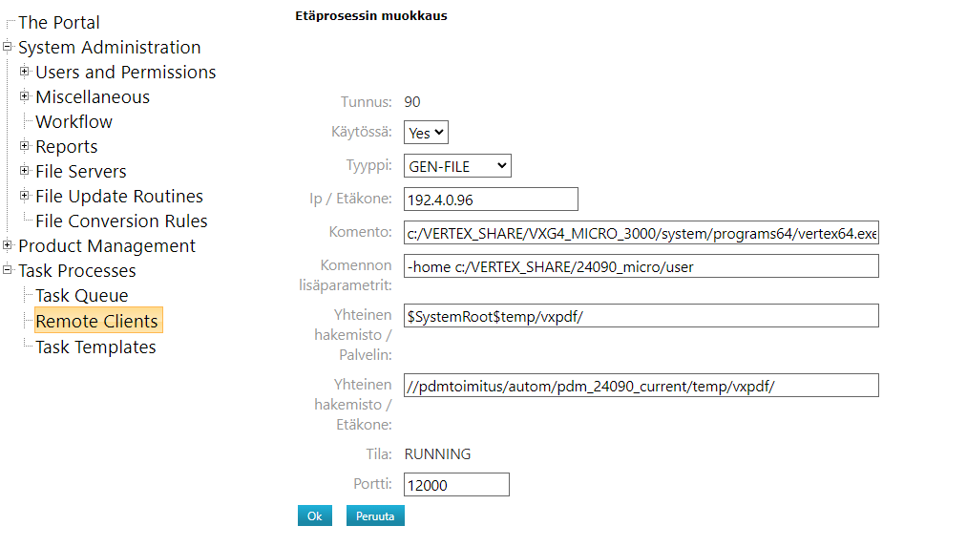Image resolution: width=967 pixels, height=547 pixels.
Task: Expand the Reports tree node
Action: pyautogui.click(x=25, y=146)
